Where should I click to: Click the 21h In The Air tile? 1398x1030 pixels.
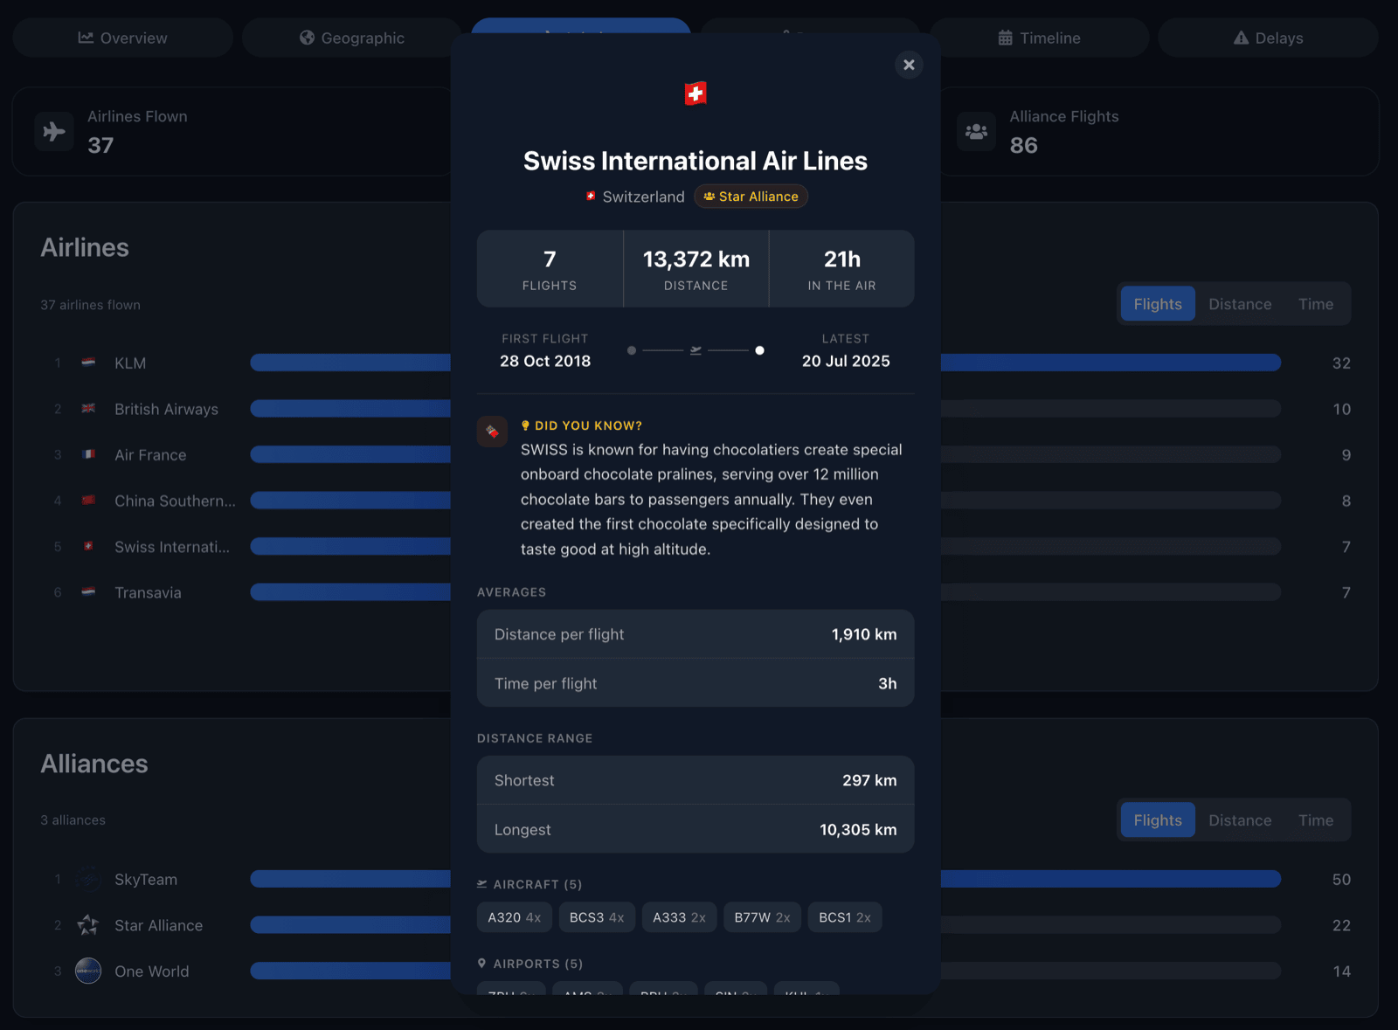(x=842, y=268)
